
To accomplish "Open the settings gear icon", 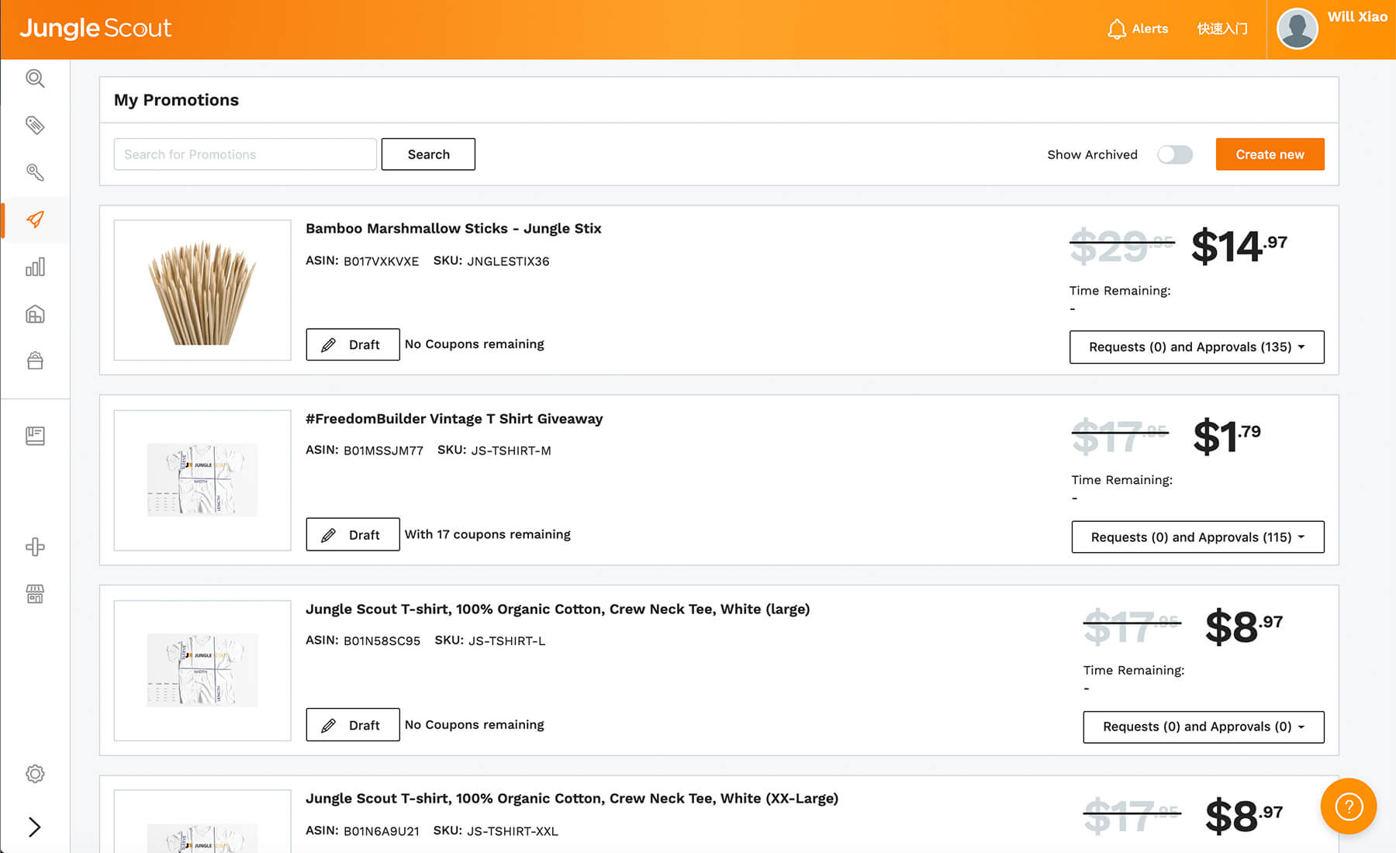I will (x=35, y=773).
